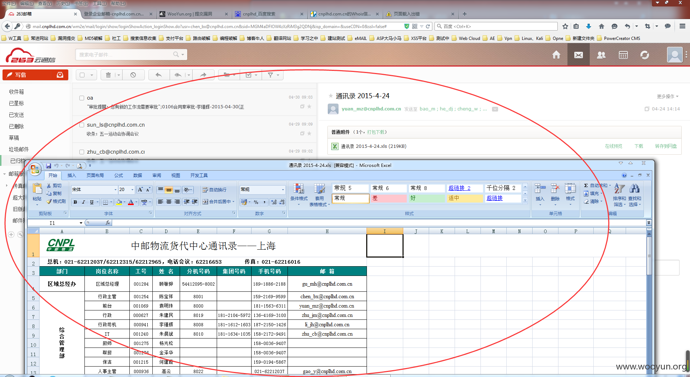Toggle underline formatting in Excel
Image resolution: width=690 pixels, height=377 pixels.
click(92, 202)
